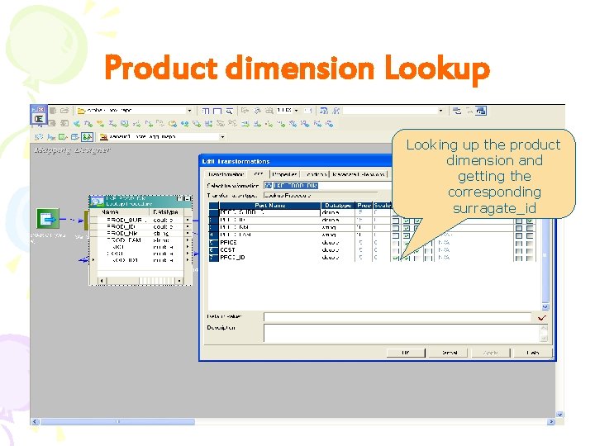Screen dimensions: 595x446
Task: Click the Cancel button
Action: (450, 353)
